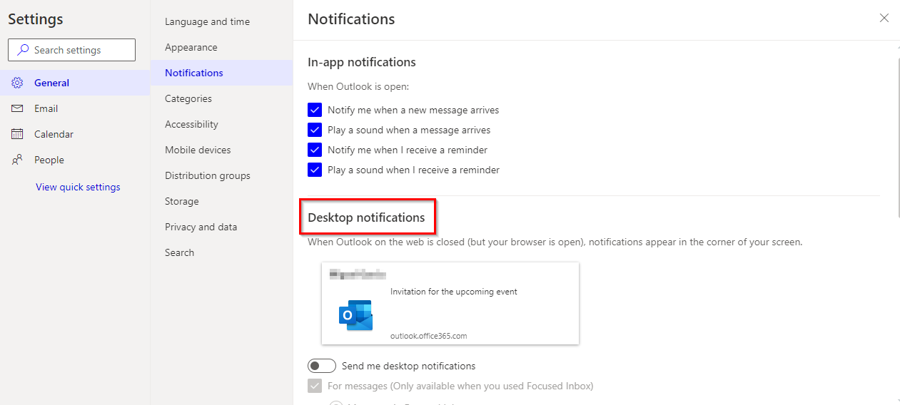Open the Mobile devices settings
This screenshot has width=900, height=405.
(x=221, y=150)
